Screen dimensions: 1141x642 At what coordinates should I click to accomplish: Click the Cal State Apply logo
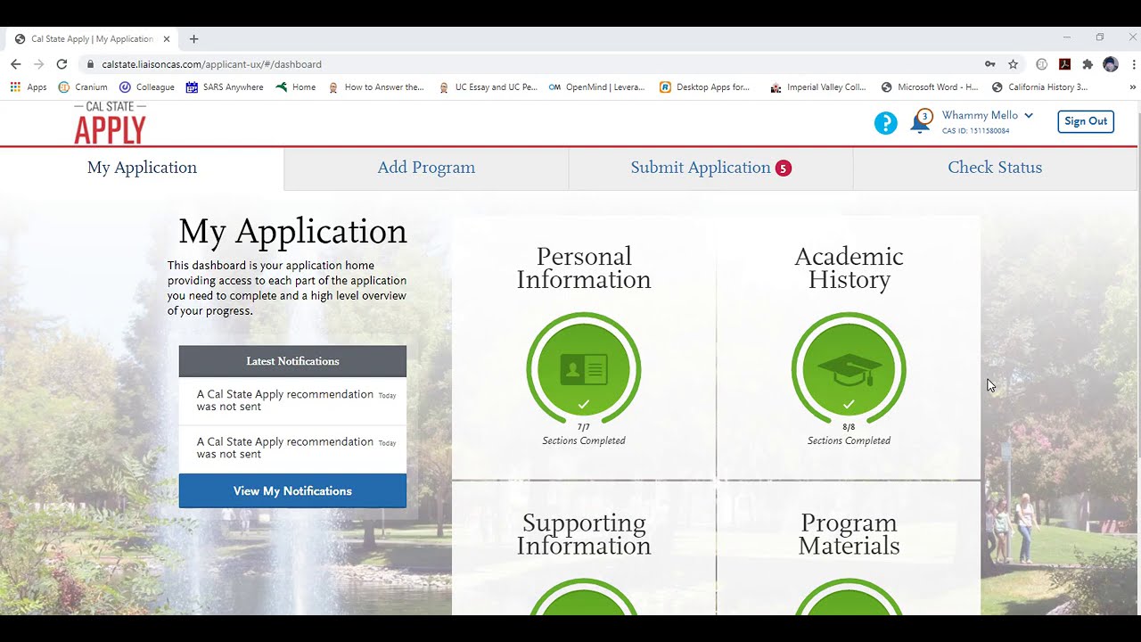[x=110, y=123]
